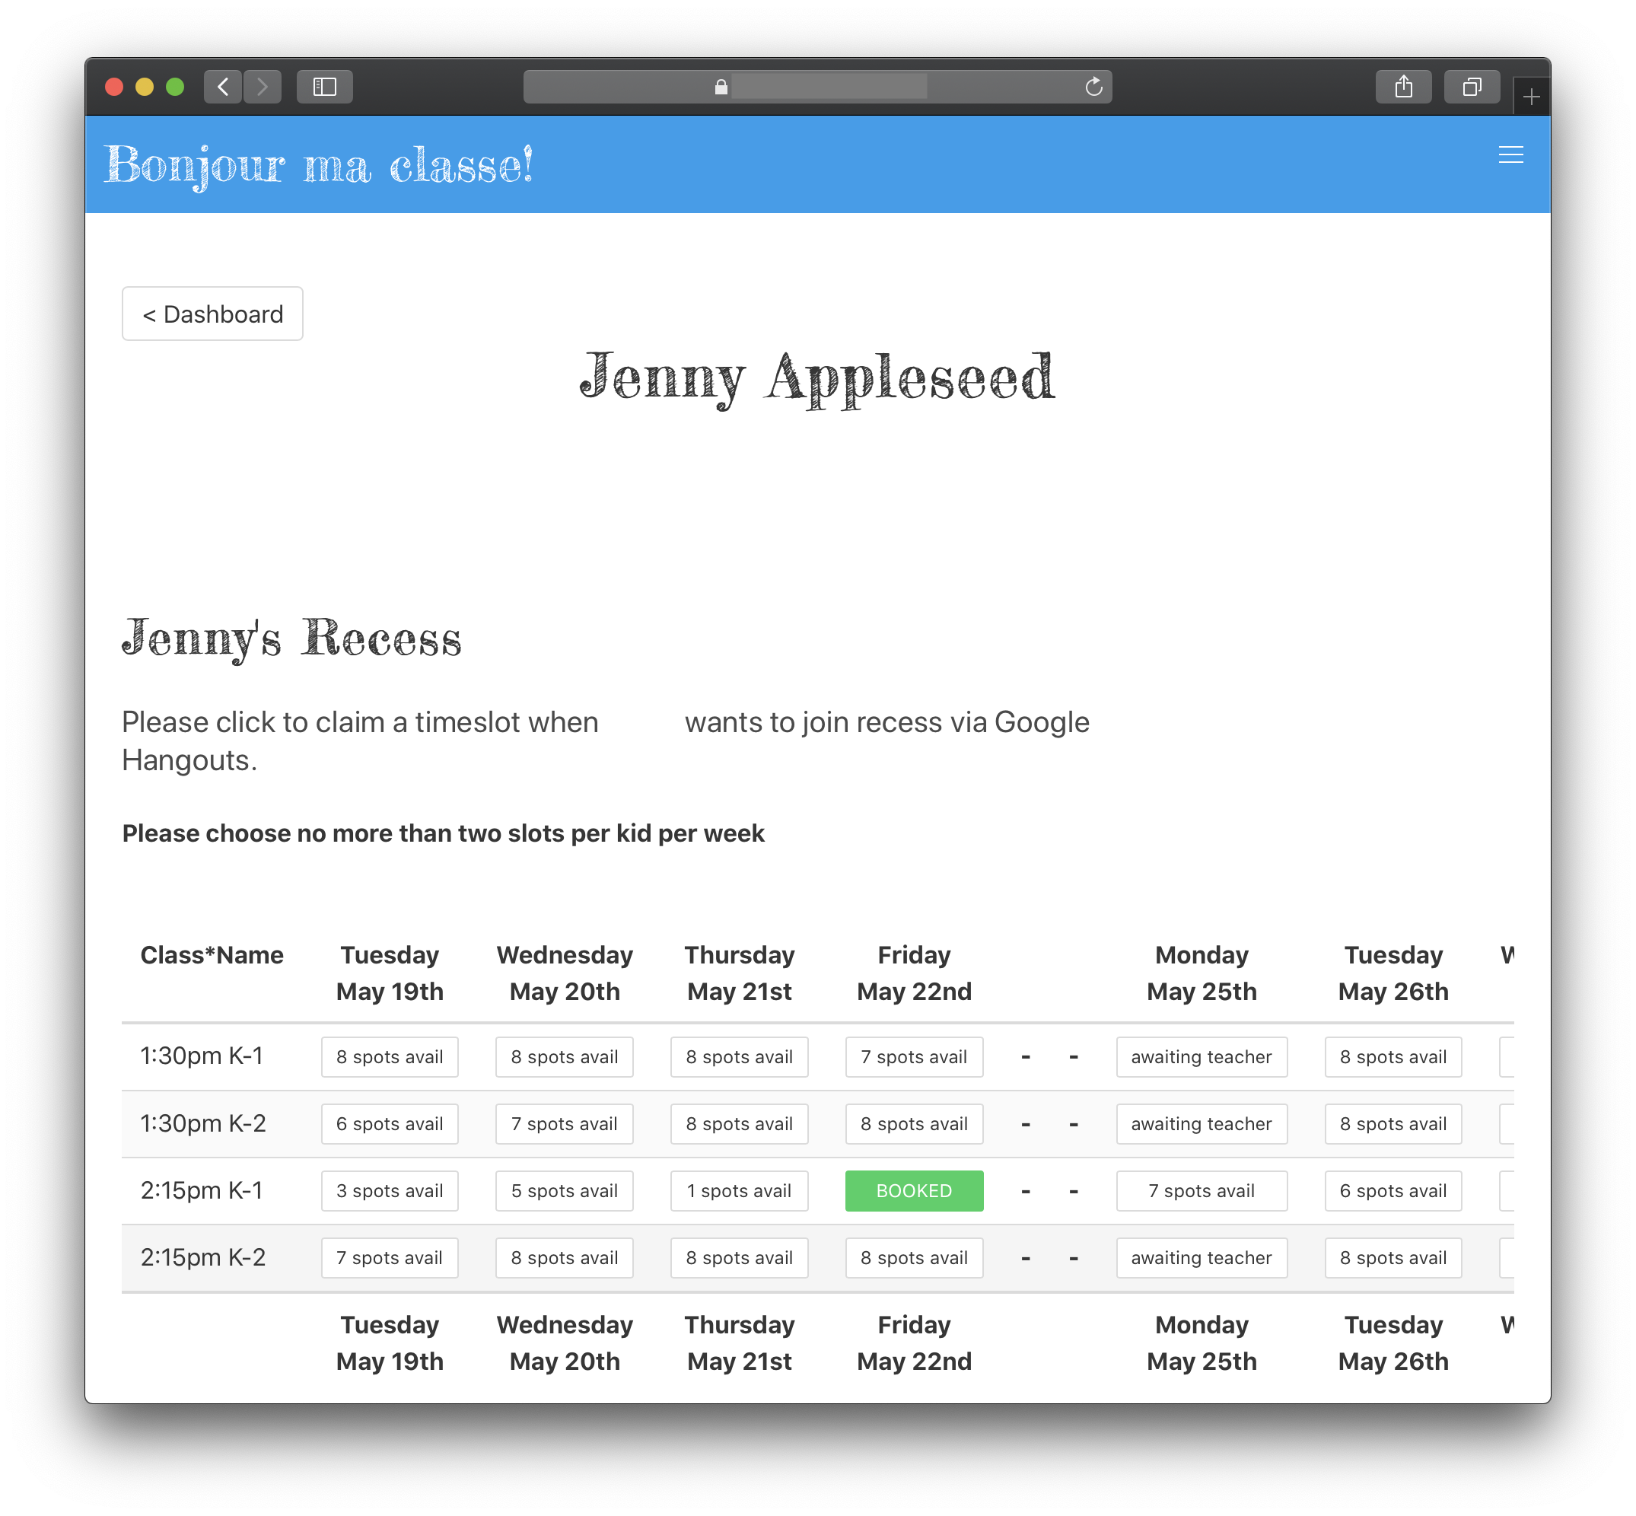Unbook the green BOOKED slot
The height and width of the screenshot is (1516, 1636).
pyautogui.click(x=914, y=1190)
